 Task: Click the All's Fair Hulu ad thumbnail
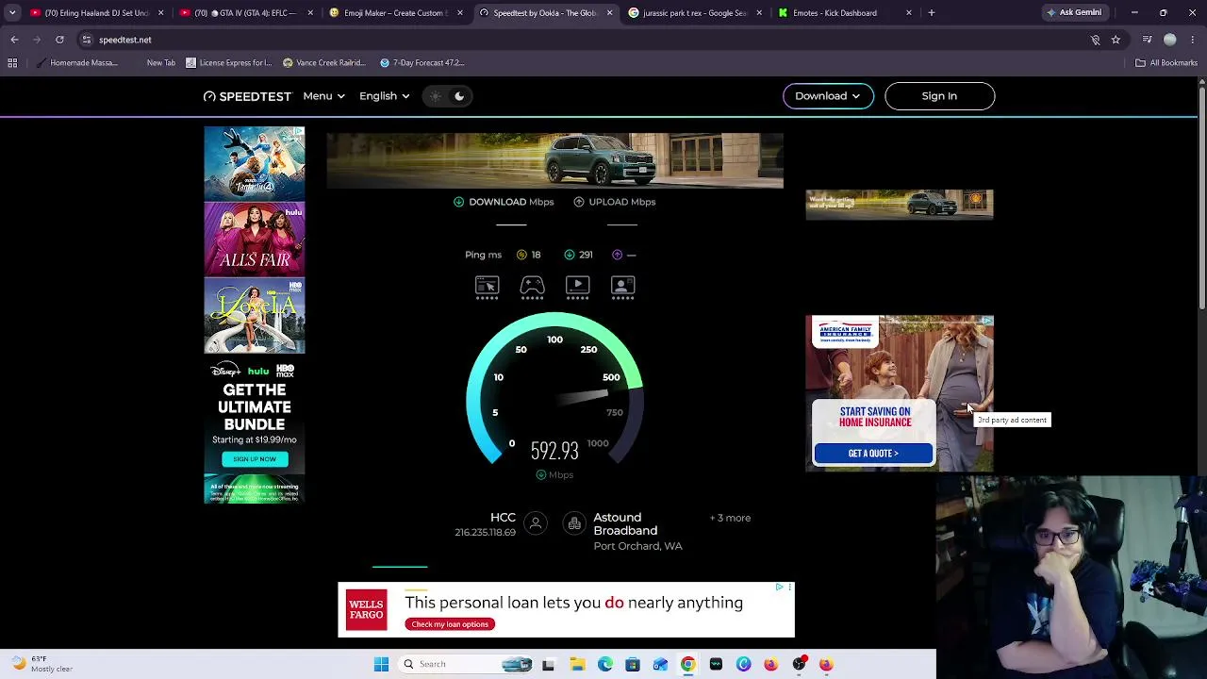point(255,240)
